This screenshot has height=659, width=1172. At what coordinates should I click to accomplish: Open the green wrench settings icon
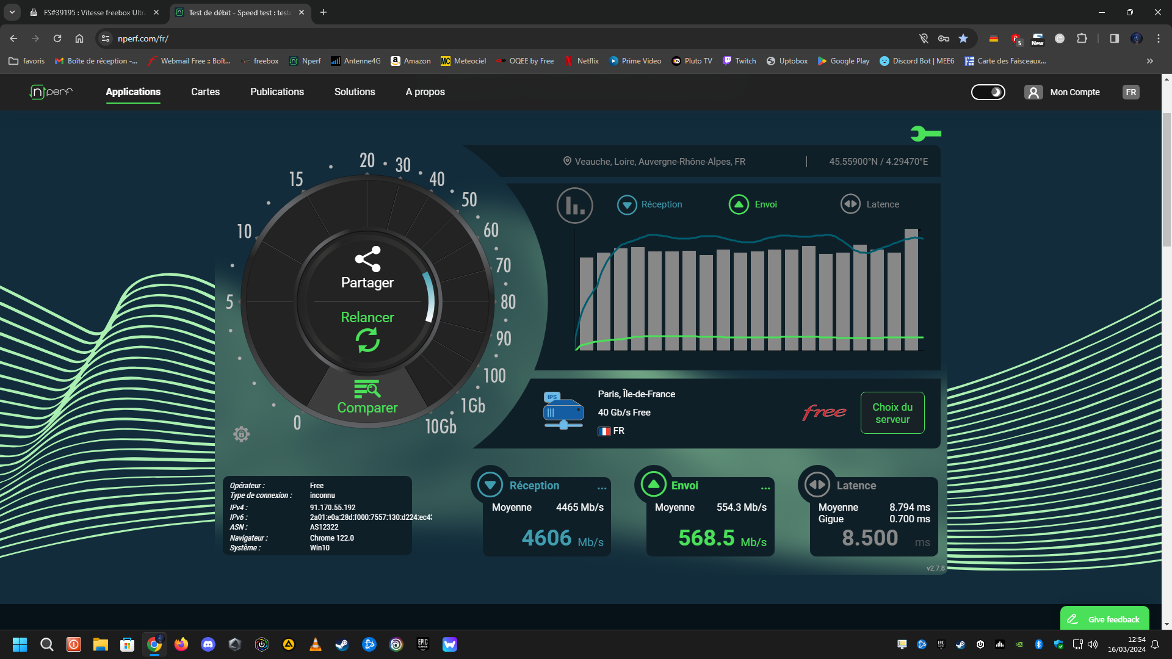click(925, 133)
